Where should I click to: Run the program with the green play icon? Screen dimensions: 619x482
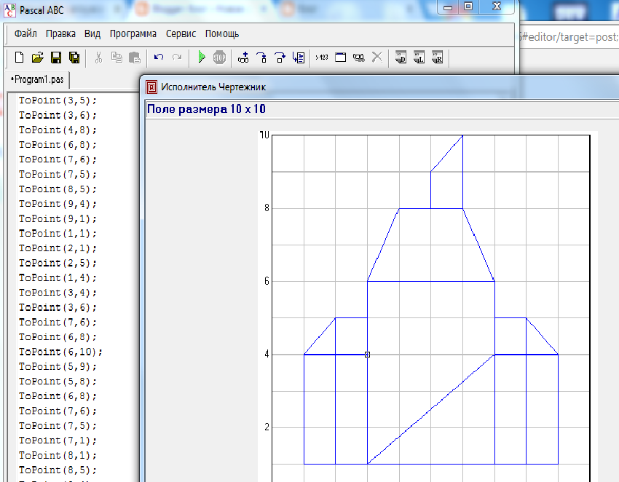201,58
